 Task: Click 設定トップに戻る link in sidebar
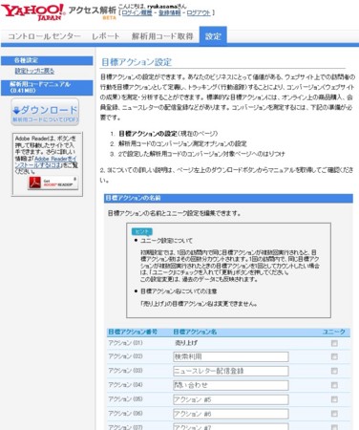(x=34, y=71)
